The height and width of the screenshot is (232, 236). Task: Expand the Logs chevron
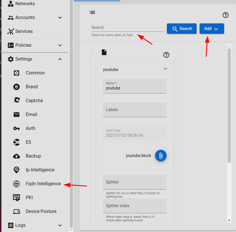coord(60,225)
